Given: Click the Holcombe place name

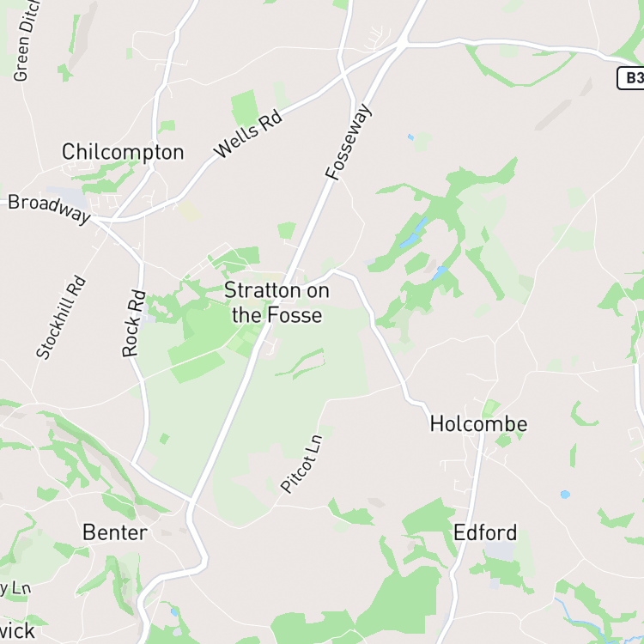Looking at the screenshot, I should pyautogui.click(x=478, y=424).
